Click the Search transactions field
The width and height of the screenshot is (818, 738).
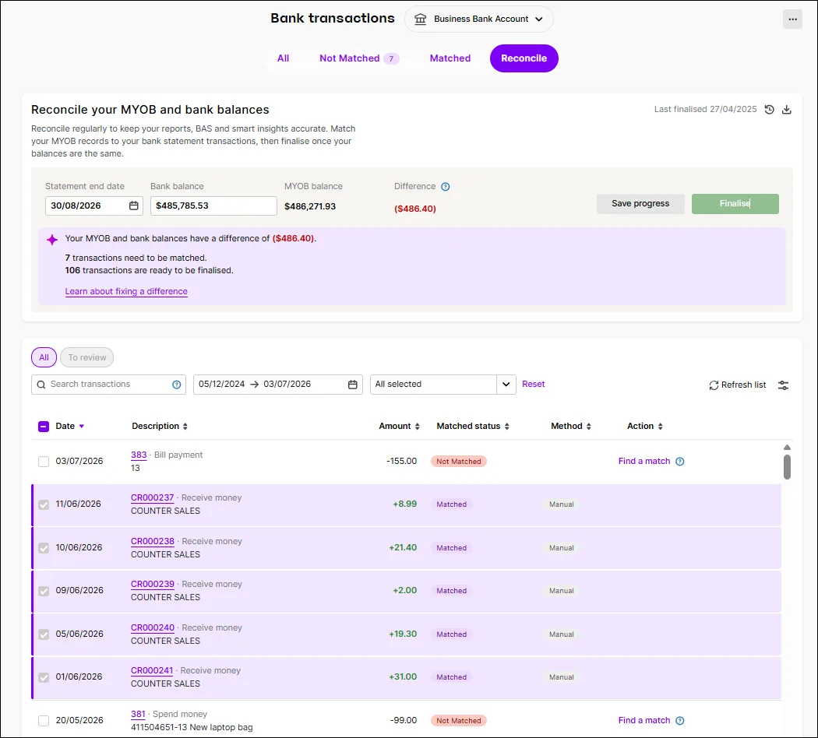coord(108,385)
